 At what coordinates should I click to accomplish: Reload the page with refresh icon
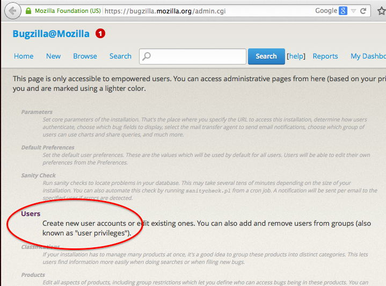coord(363,11)
